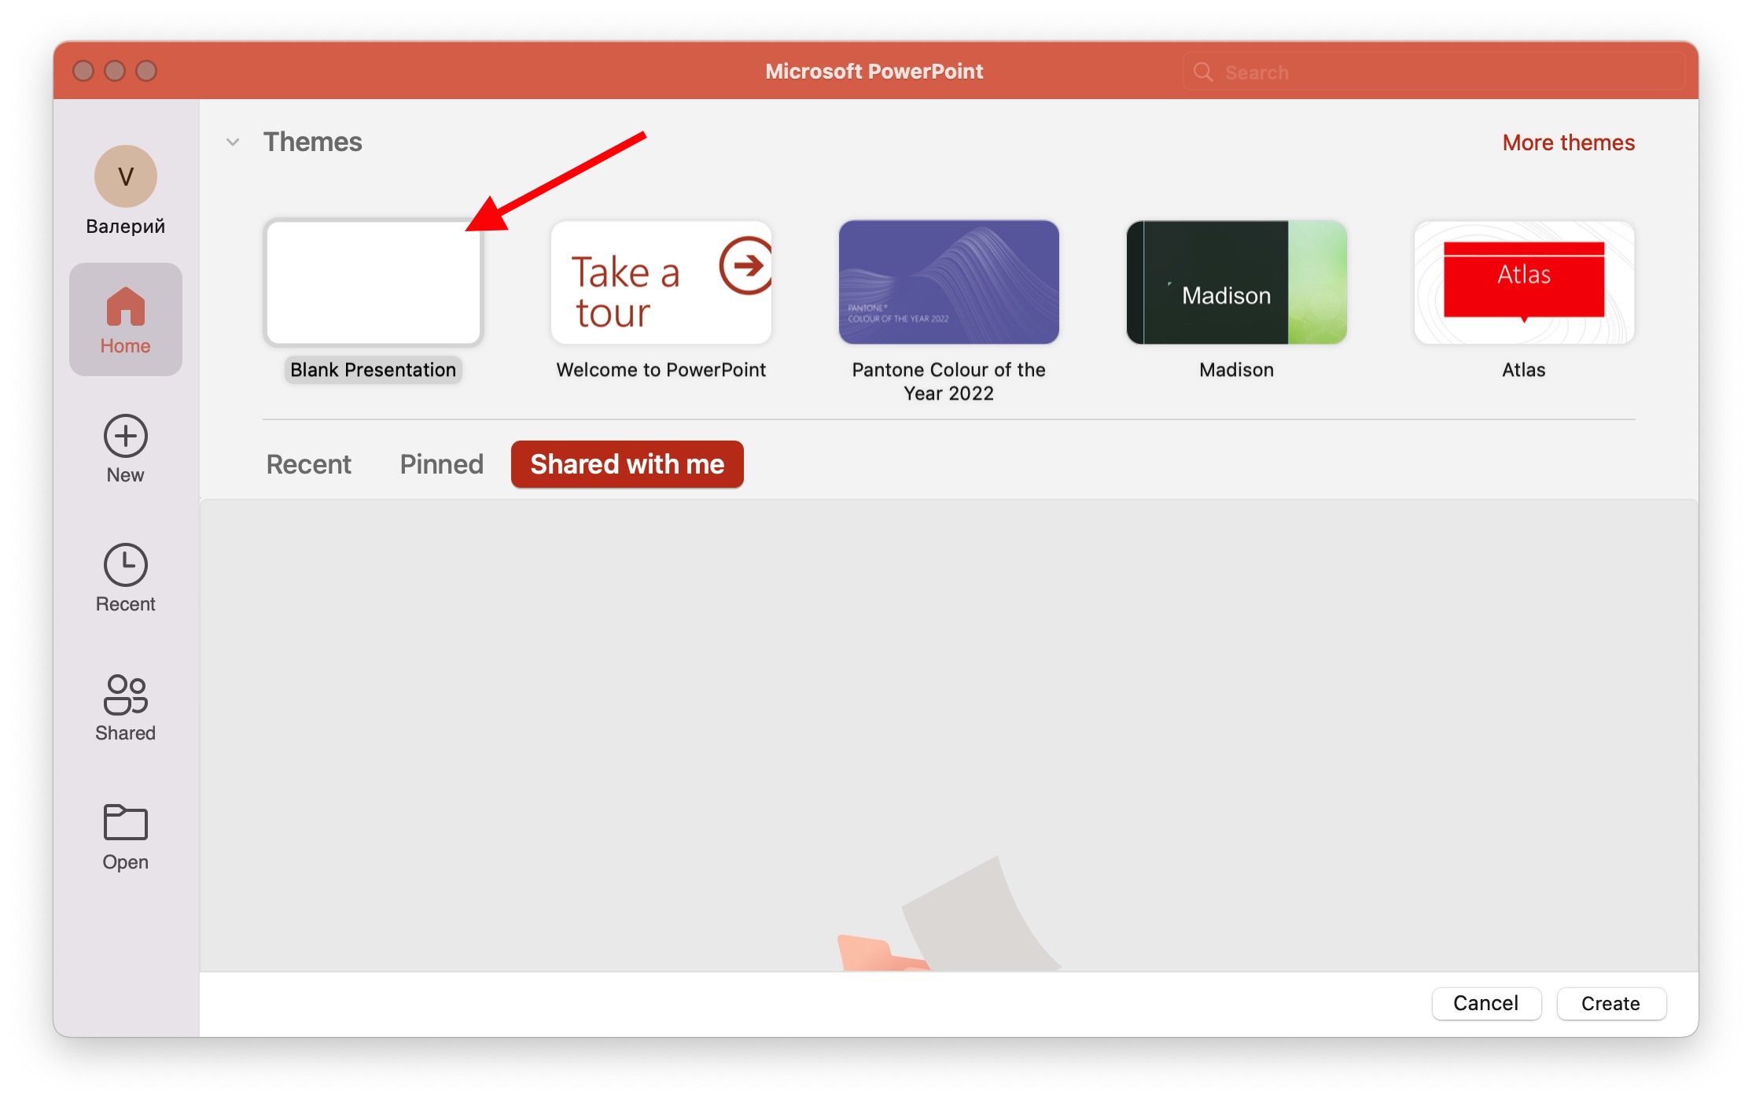Click into the Search field
Screen dimensions: 1752x1103
[x=1434, y=72]
